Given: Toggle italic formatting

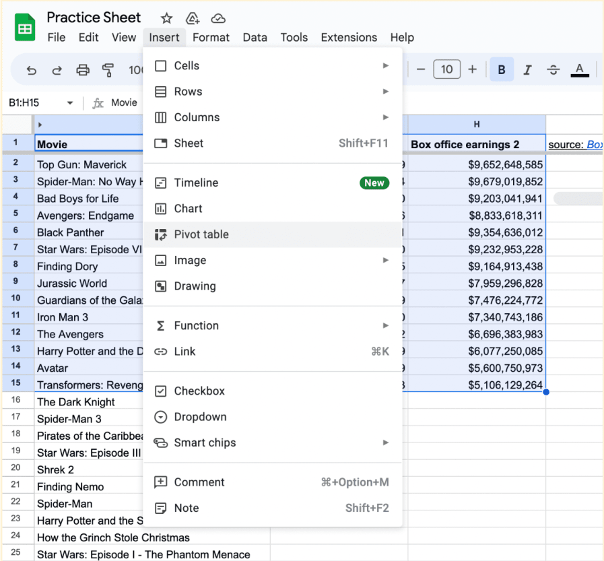Looking at the screenshot, I should pos(527,70).
